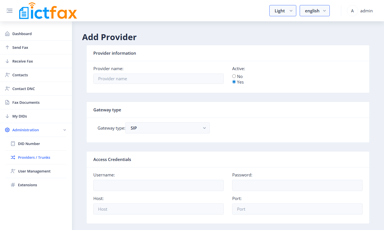
Task: Click the Administration gear icon
Action: point(7,130)
